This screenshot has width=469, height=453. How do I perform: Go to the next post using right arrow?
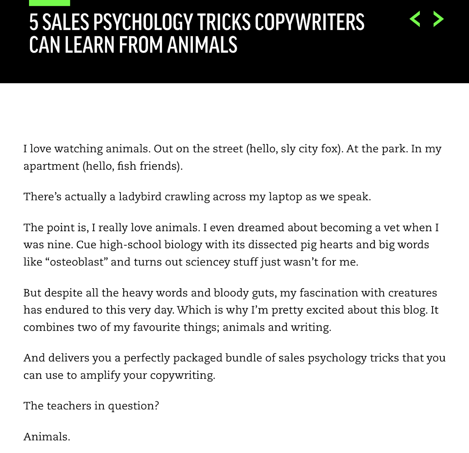click(438, 19)
